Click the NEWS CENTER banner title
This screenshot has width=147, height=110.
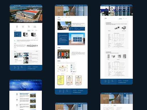pos(15,85)
